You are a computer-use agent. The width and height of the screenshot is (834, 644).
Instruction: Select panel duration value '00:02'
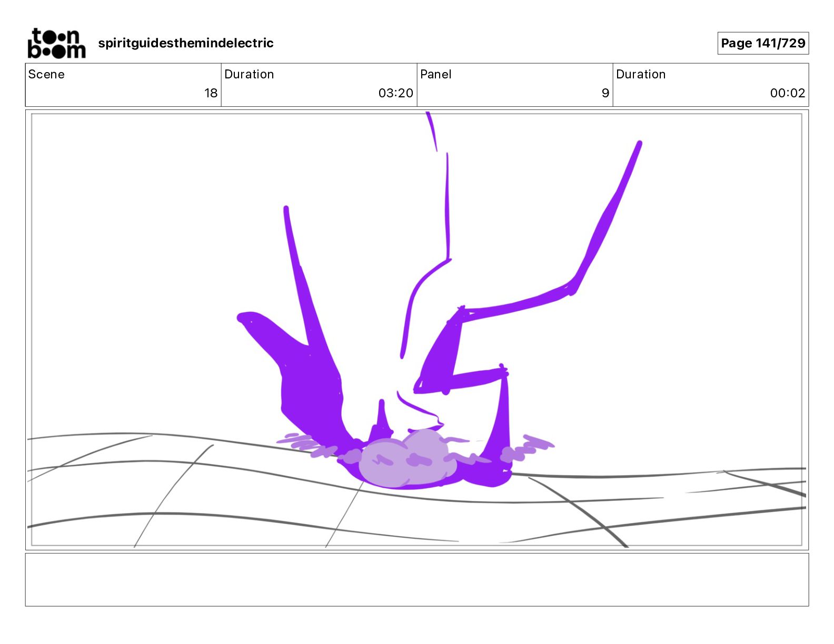pos(788,93)
